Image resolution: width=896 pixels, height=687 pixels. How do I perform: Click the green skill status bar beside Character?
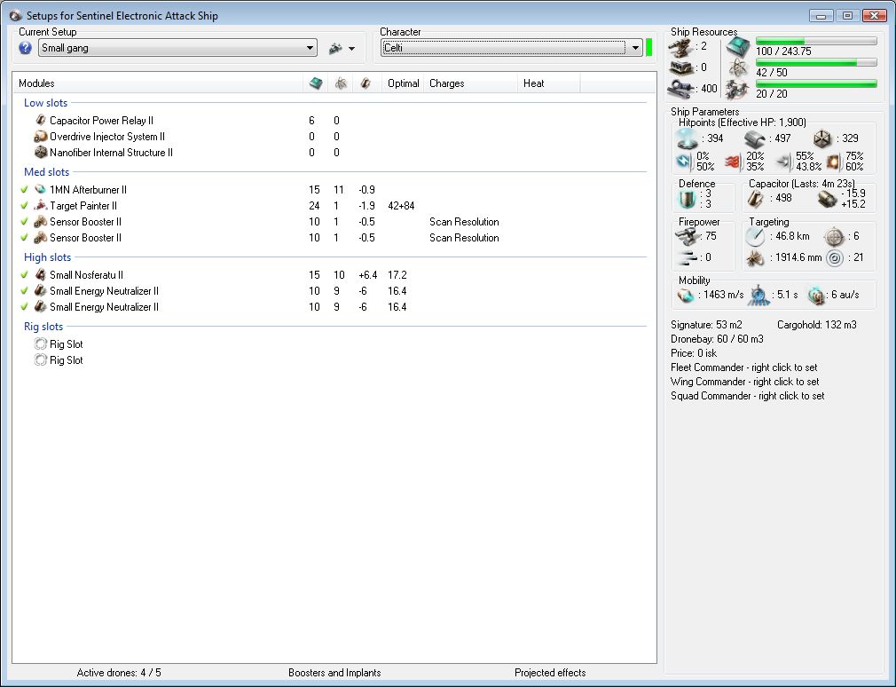648,47
